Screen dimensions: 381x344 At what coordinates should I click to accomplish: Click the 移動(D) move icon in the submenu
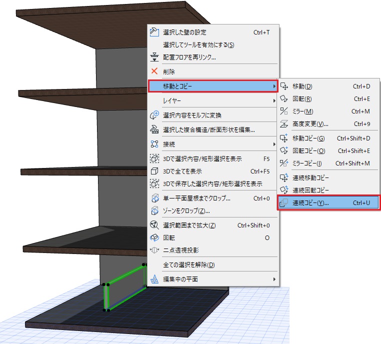pos(284,86)
